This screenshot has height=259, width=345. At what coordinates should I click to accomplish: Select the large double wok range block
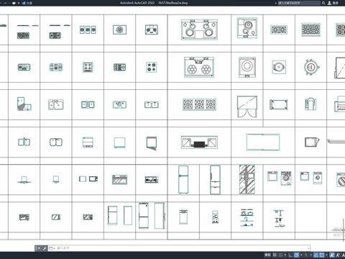199,29
